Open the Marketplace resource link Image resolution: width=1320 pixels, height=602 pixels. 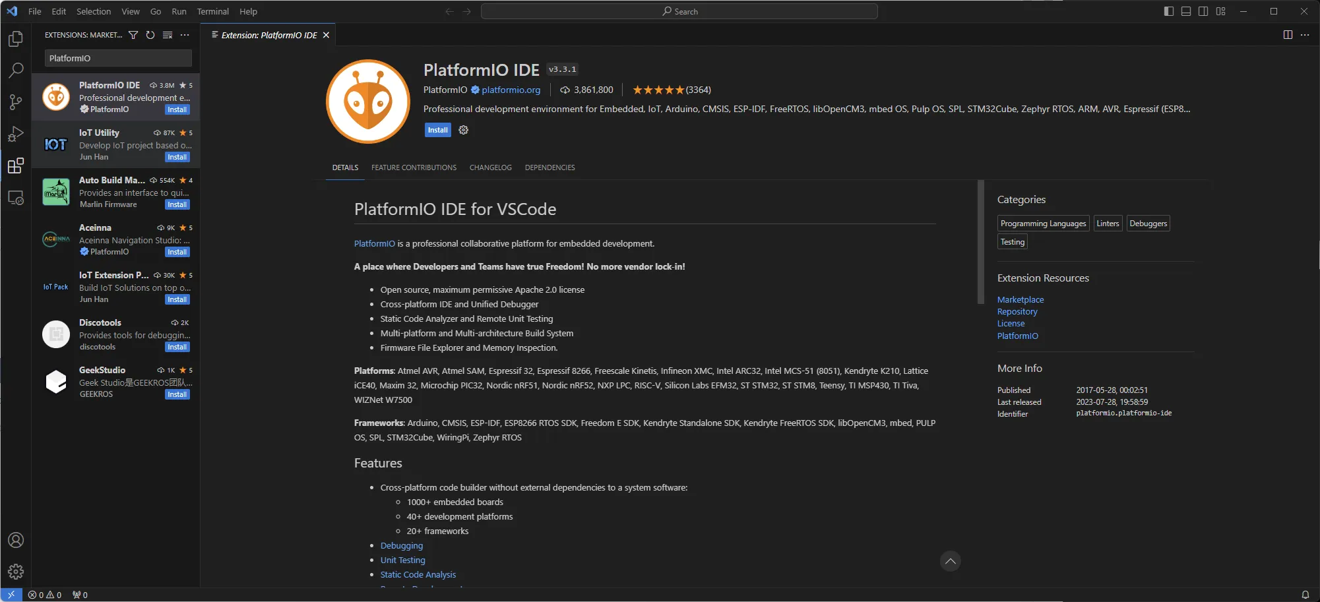pyautogui.click(x=1021, y=299)
